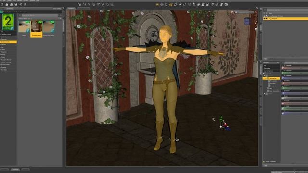
Task: Click the viewport Pan control icon
Action: [256, 19]
